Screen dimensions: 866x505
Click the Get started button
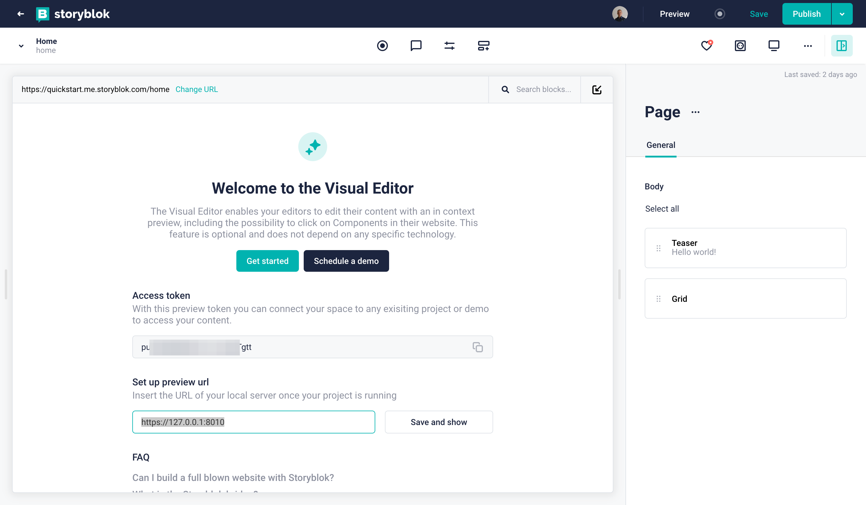tap(267, 261)
